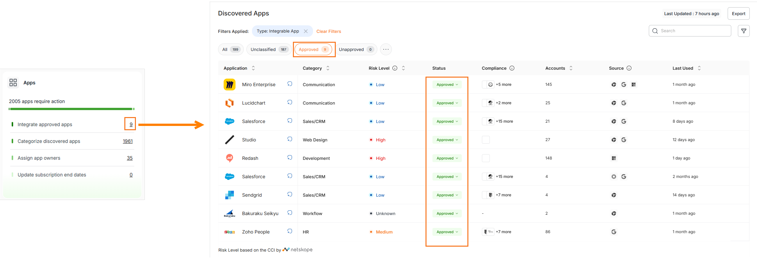Click +2 more compliance link for Lucidchart
Viewport: 757px width, 269px height.
click(503, 103)
